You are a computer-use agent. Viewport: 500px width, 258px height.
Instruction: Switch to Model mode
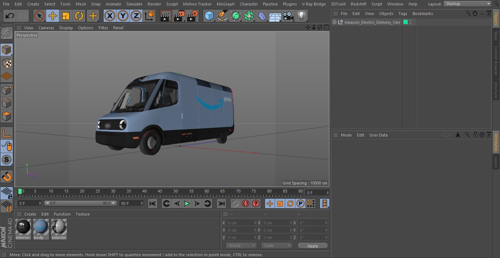pos(7,50)
